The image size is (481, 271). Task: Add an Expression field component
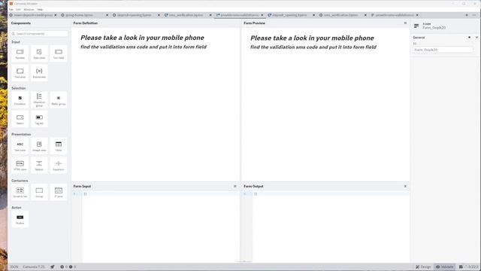[x=39, y=73]
